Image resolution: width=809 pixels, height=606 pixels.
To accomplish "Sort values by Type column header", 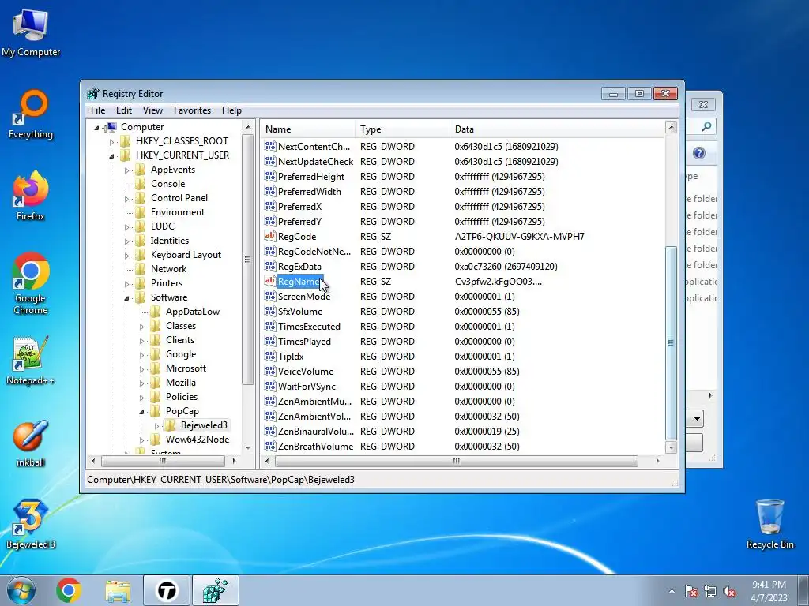I will coord(402,129).
